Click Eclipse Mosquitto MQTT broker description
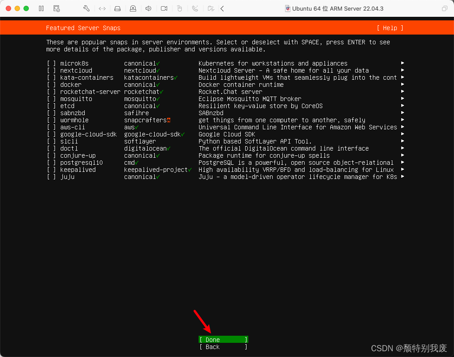This screenshot has width=454, height=357. tap(250, 99)
